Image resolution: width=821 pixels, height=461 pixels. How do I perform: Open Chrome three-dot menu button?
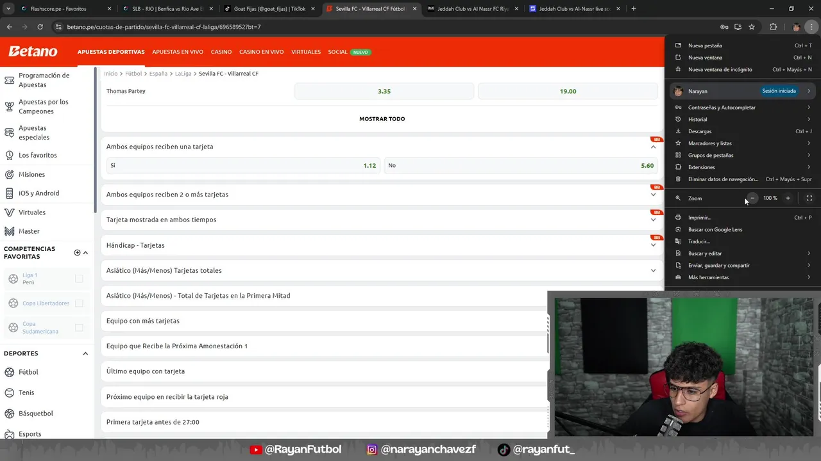click(x=812, y=27)
